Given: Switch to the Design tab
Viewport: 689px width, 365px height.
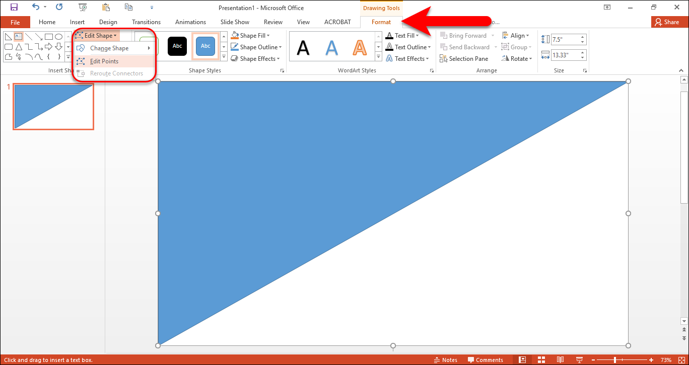Looking at the screenshot, I should coord(108,22).
